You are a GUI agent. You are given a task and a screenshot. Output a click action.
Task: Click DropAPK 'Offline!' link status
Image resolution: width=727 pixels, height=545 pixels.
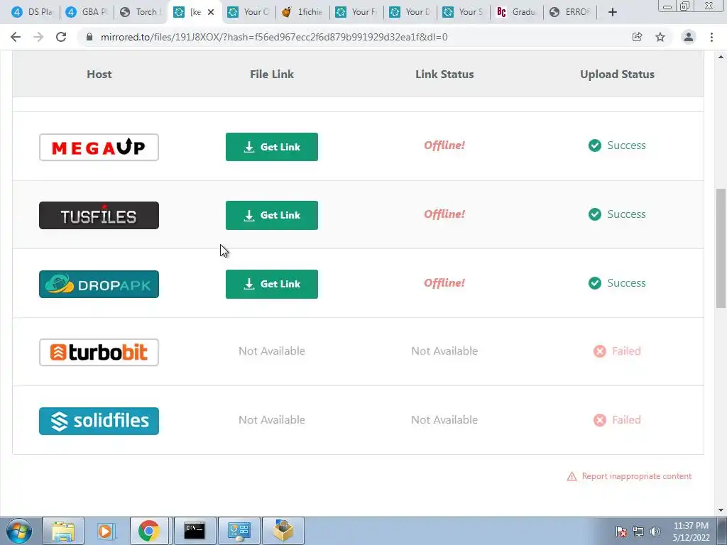pos(444,283)
